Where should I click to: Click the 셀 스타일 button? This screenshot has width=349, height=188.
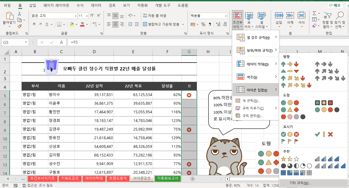tap(261, 20)
